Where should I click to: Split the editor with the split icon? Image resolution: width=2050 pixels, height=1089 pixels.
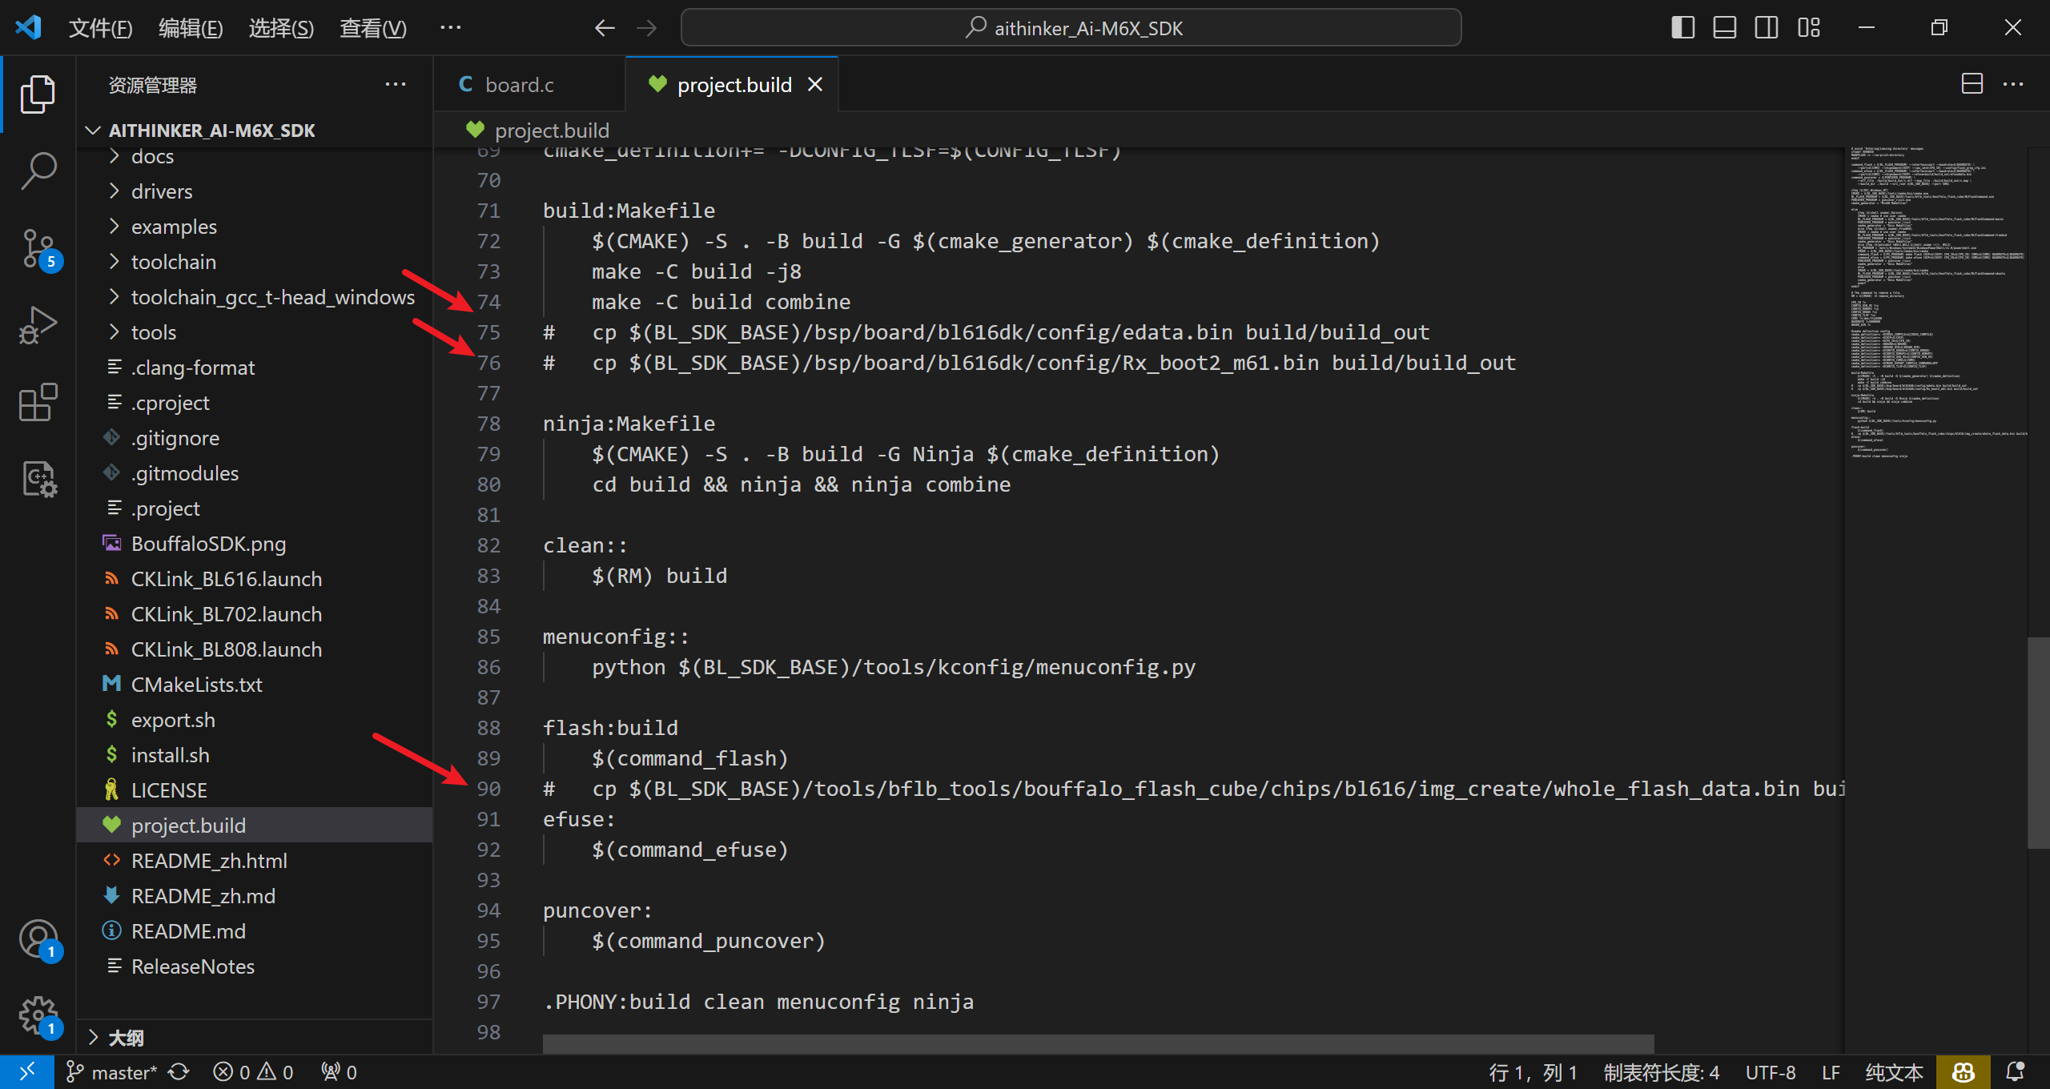(1972, 84)
